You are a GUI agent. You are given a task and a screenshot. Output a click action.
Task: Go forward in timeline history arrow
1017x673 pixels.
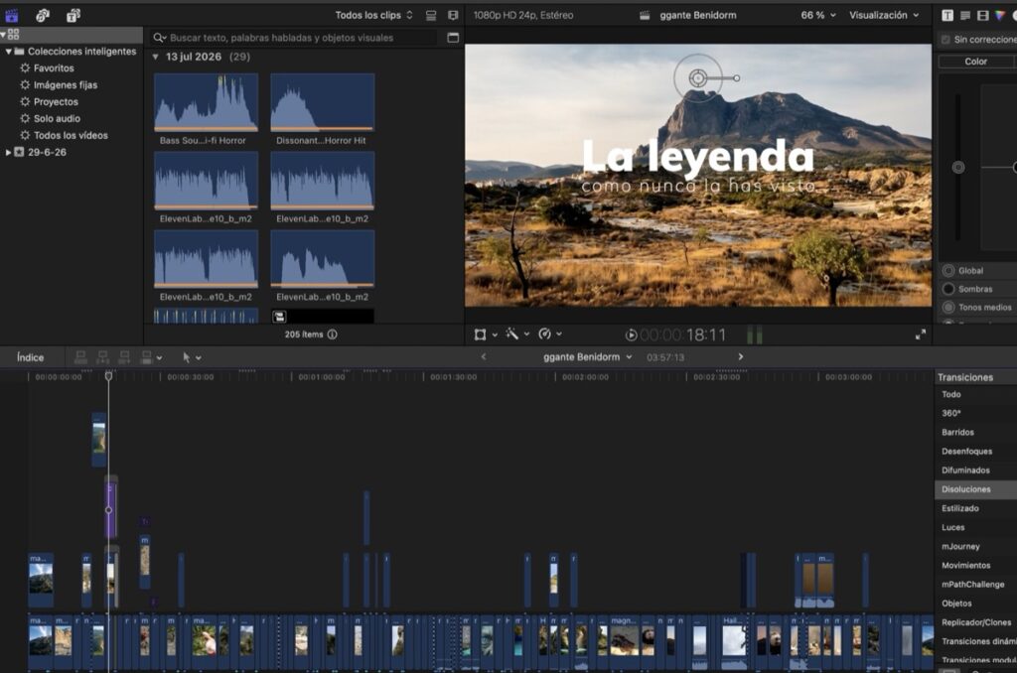click(741, 356)
